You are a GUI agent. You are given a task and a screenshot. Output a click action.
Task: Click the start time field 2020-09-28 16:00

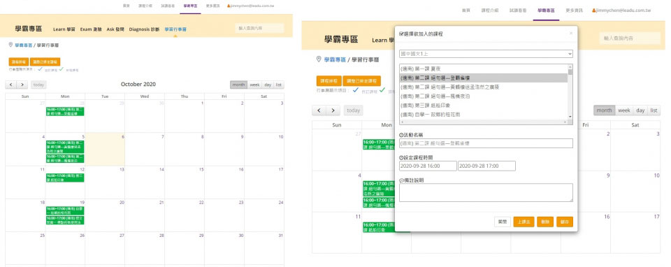(428, 166)
